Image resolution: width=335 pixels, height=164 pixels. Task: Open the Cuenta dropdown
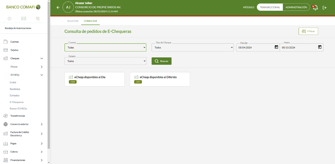105,47
